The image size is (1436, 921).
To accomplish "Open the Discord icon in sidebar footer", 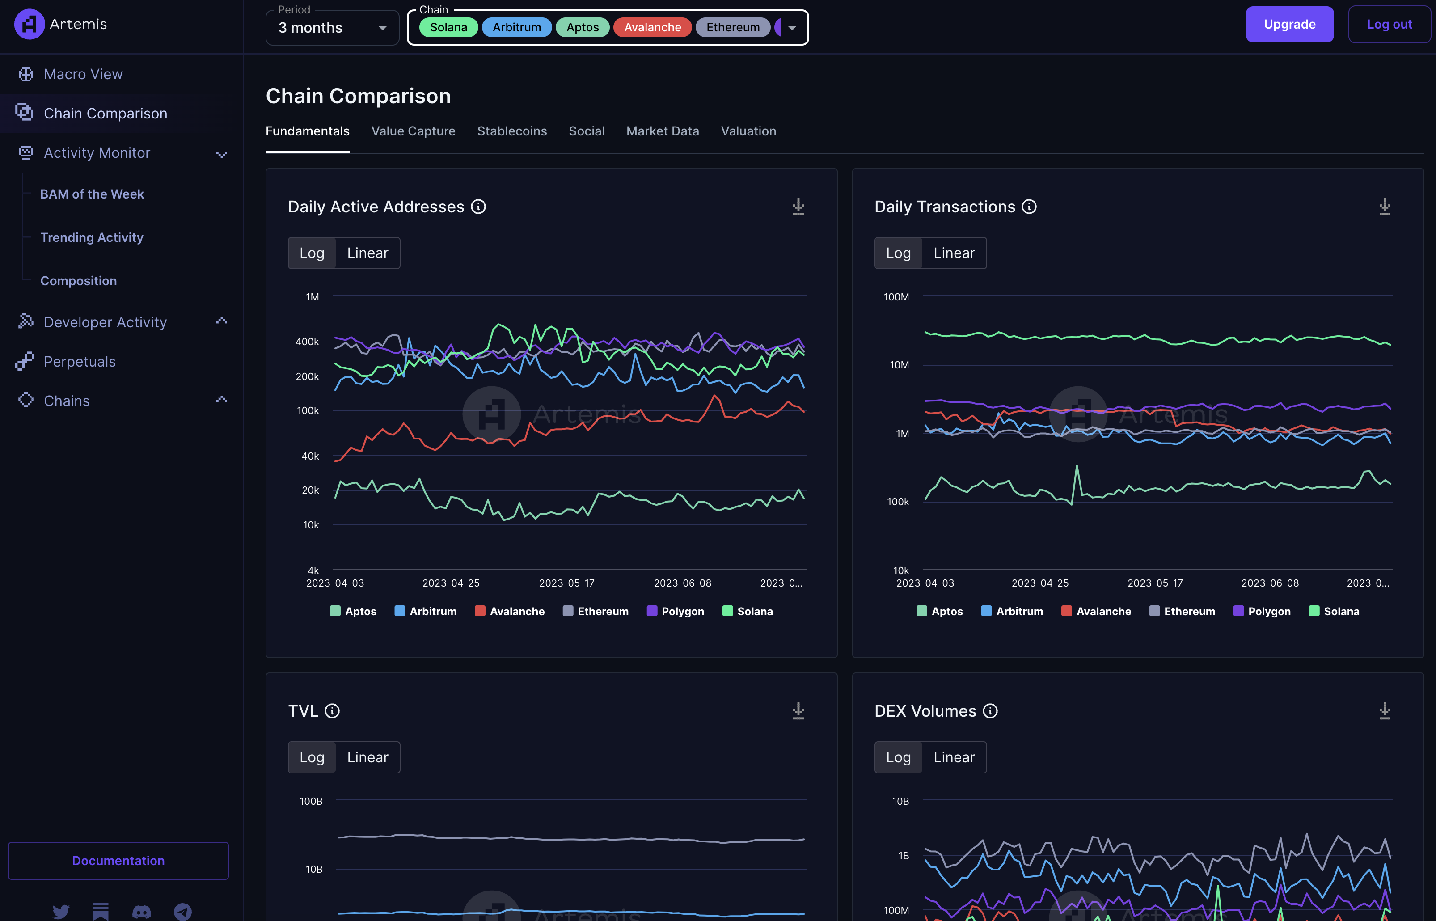I will tap(142, 912).
